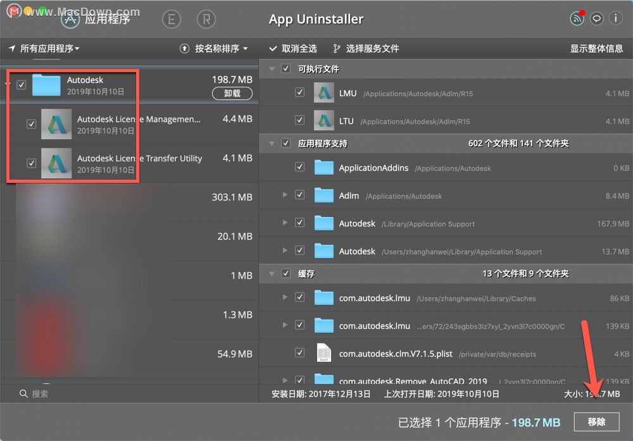Toggle the 可执行文件 section checkbox
The width and height of the screenshot is (633, 441).
pyautogui.click(x=286, y=68)
